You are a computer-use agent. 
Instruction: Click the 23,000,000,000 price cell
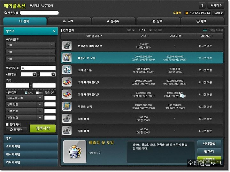pos(143,107)
